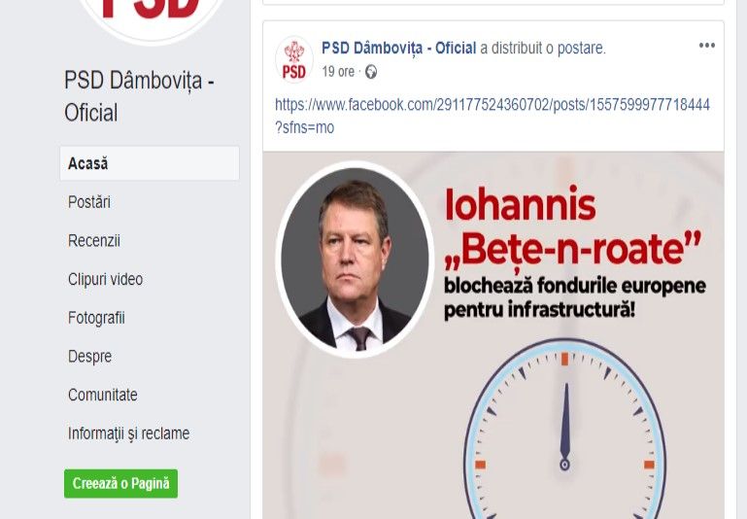The image size is (747, 519).
Task: Click the globe public-audience icon
Action: (x=371, y=72)
